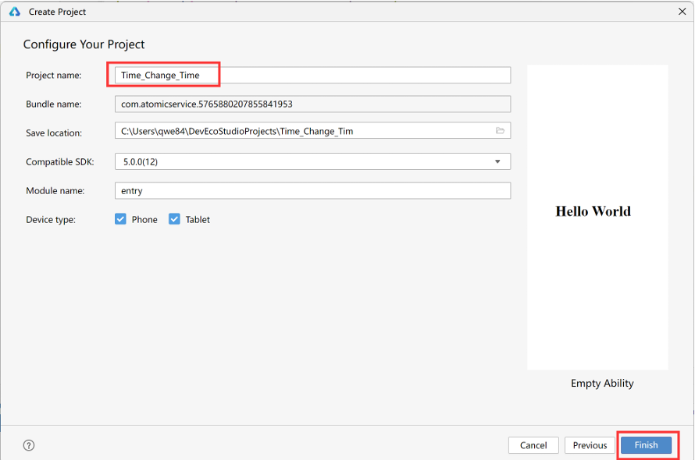Click the folder browse icon in Save location
This screenshot has height=460, width=695.
click(500, 131)
